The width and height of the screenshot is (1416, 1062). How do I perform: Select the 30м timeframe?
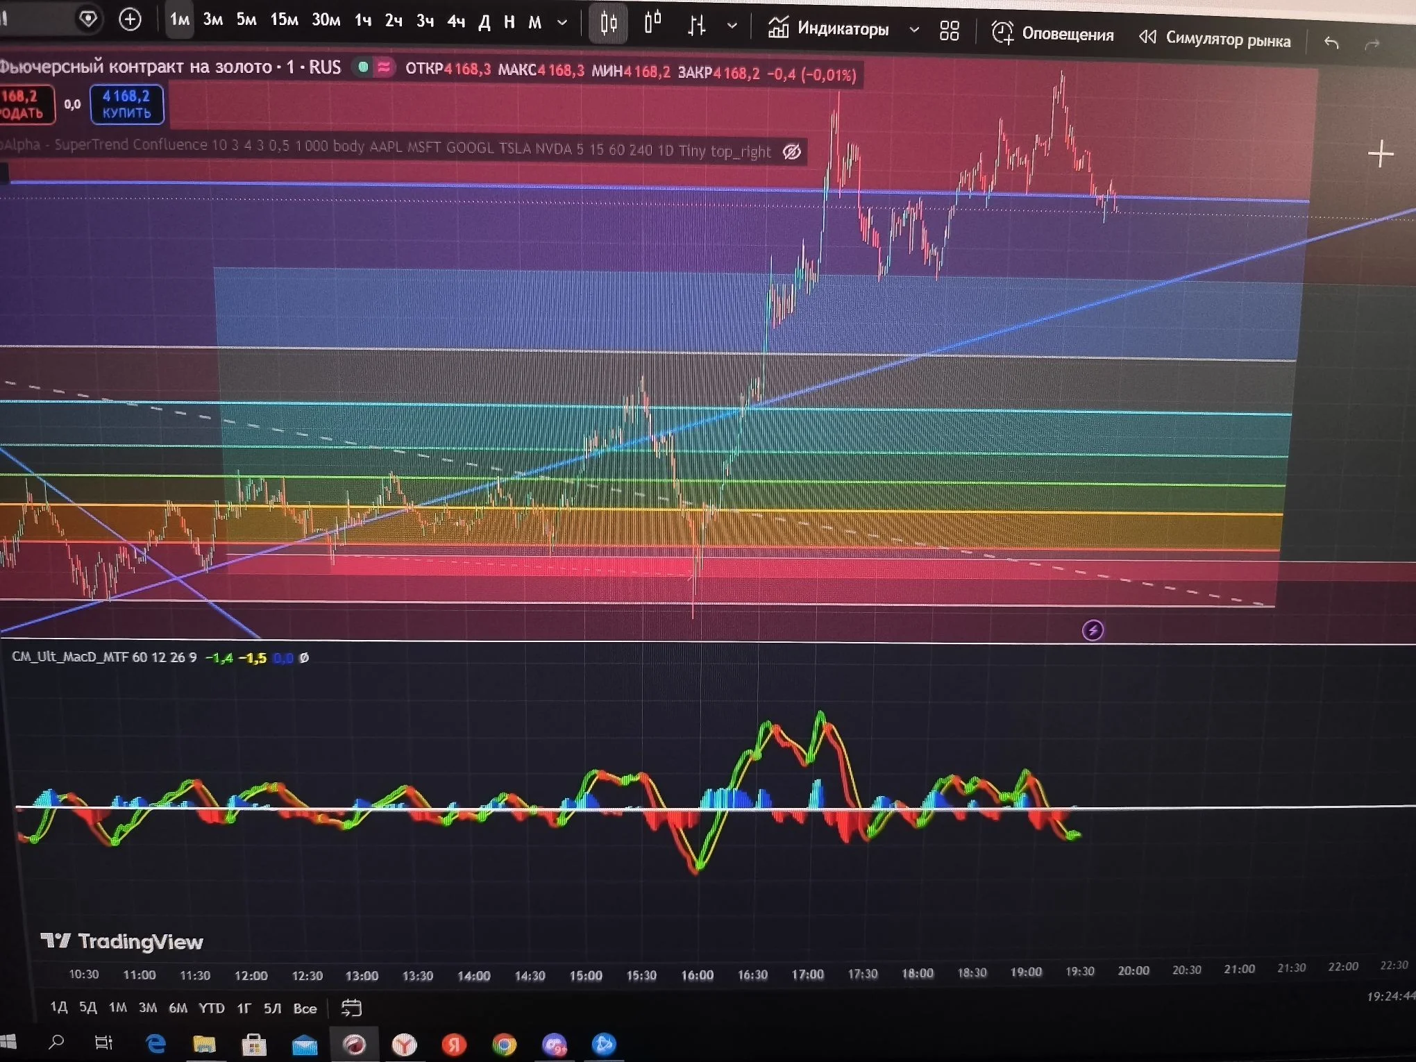coord(326,19)
